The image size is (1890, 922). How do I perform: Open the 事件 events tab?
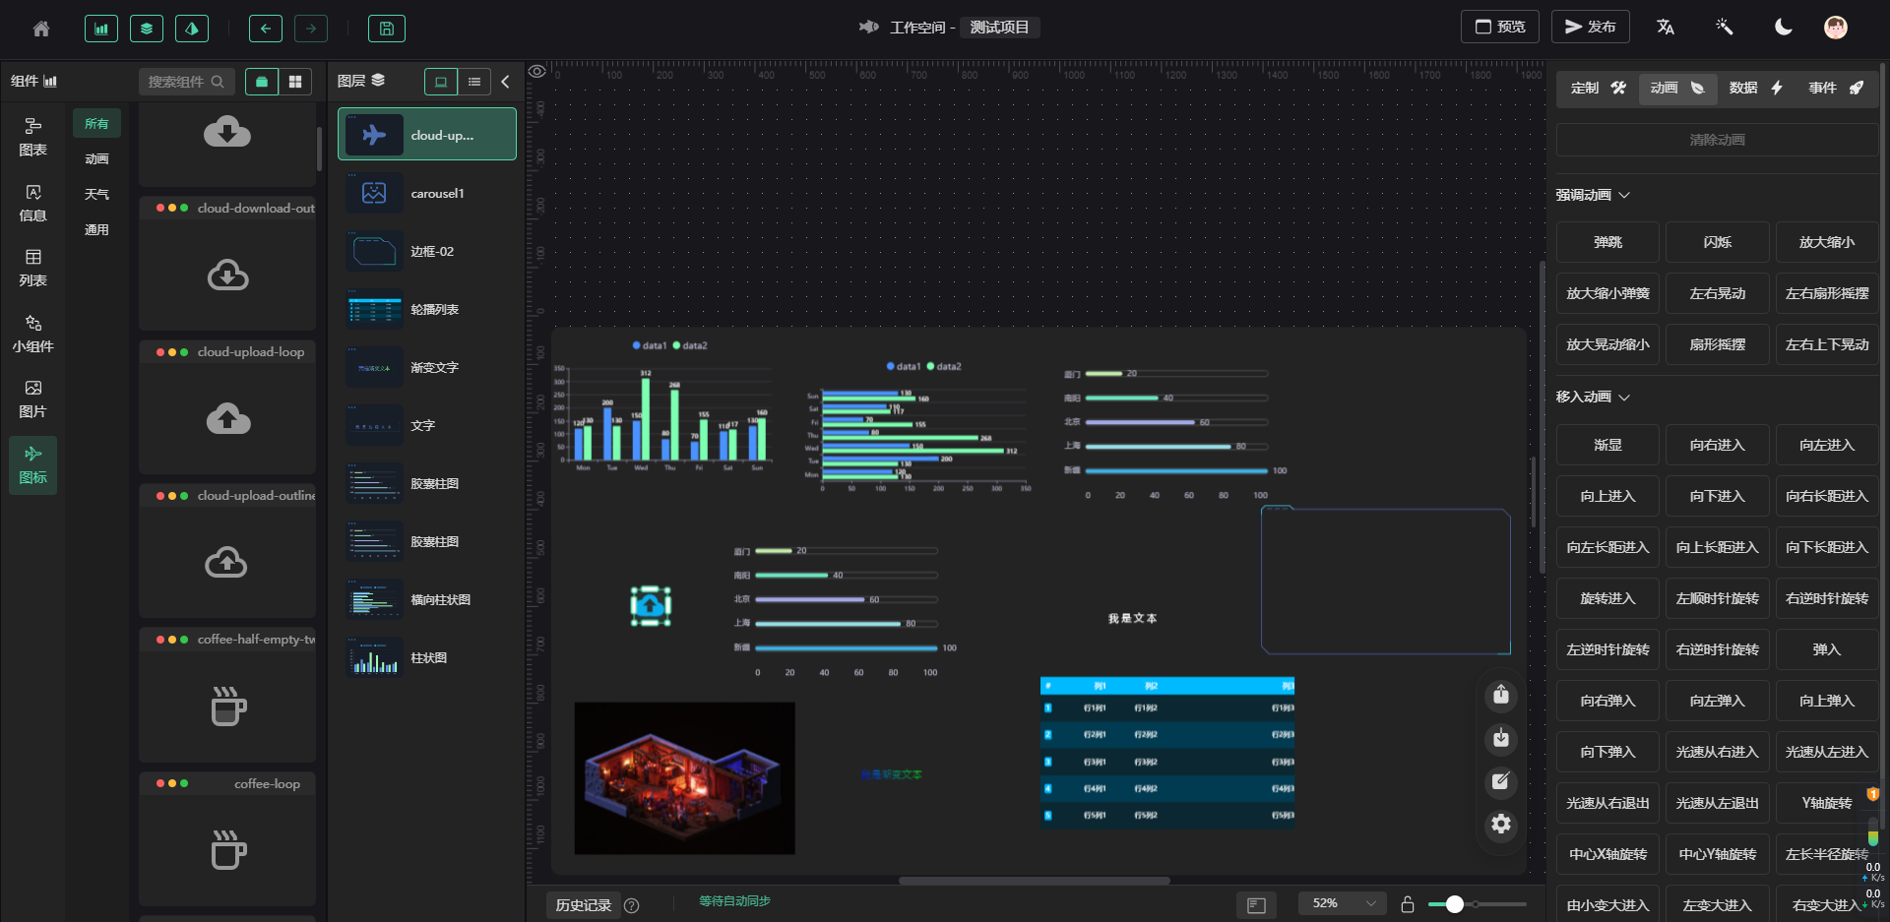tap(1836, 88)
